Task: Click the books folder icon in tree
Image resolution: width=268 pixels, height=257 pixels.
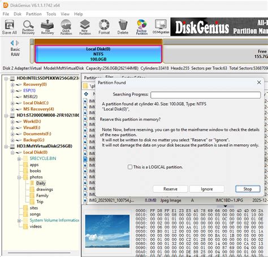Action: [x=25, y=171]
